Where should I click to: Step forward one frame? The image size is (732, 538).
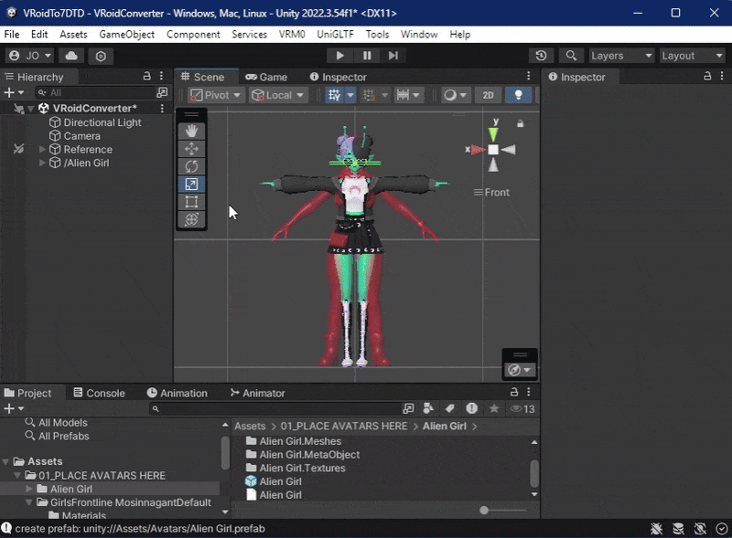pos(393,56)
